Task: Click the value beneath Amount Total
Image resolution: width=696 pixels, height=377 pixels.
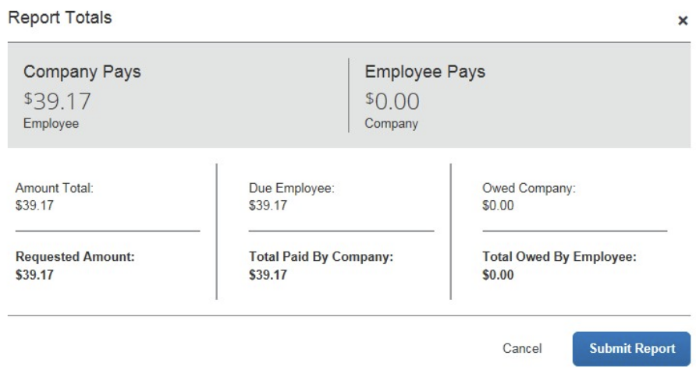Action: pos(34,206)
